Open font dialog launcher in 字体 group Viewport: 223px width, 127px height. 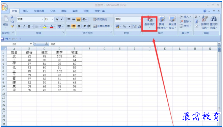63,33
